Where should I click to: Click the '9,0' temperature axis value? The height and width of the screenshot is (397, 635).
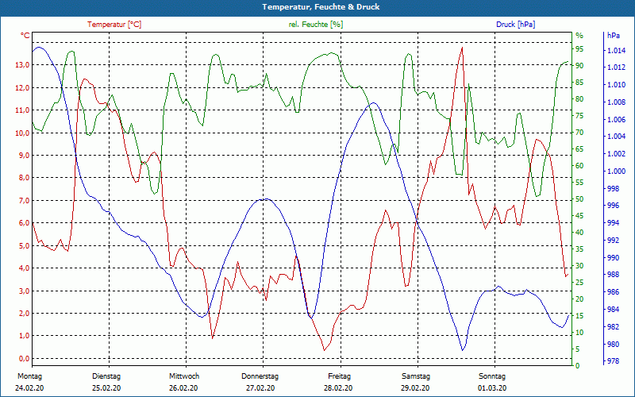click(24, 156)
